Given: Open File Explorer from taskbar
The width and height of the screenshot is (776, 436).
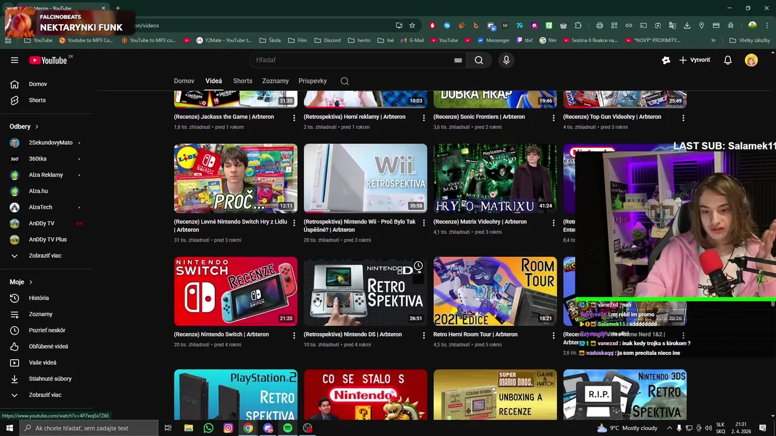Looking at the screenshot, I should click(x=189, y=428).
